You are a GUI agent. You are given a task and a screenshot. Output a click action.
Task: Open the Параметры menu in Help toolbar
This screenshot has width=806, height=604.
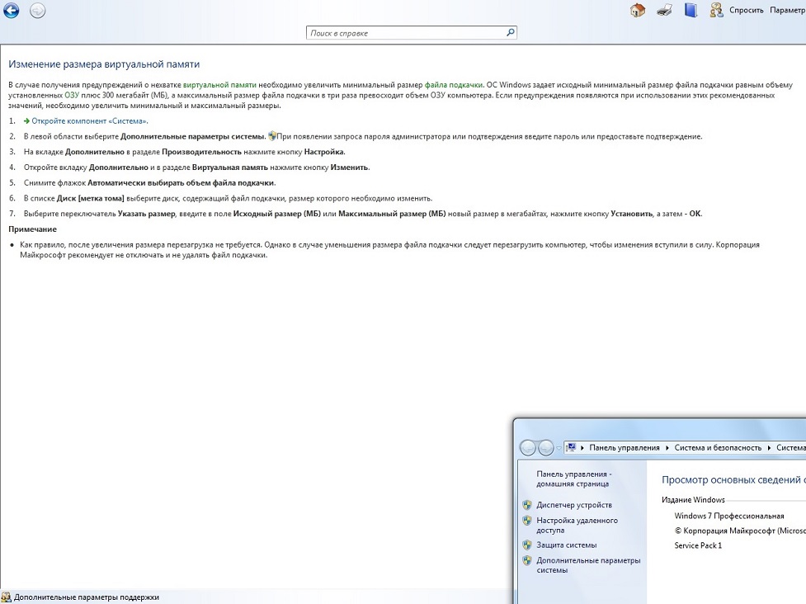pyautogui.click(x=788, y=10)
